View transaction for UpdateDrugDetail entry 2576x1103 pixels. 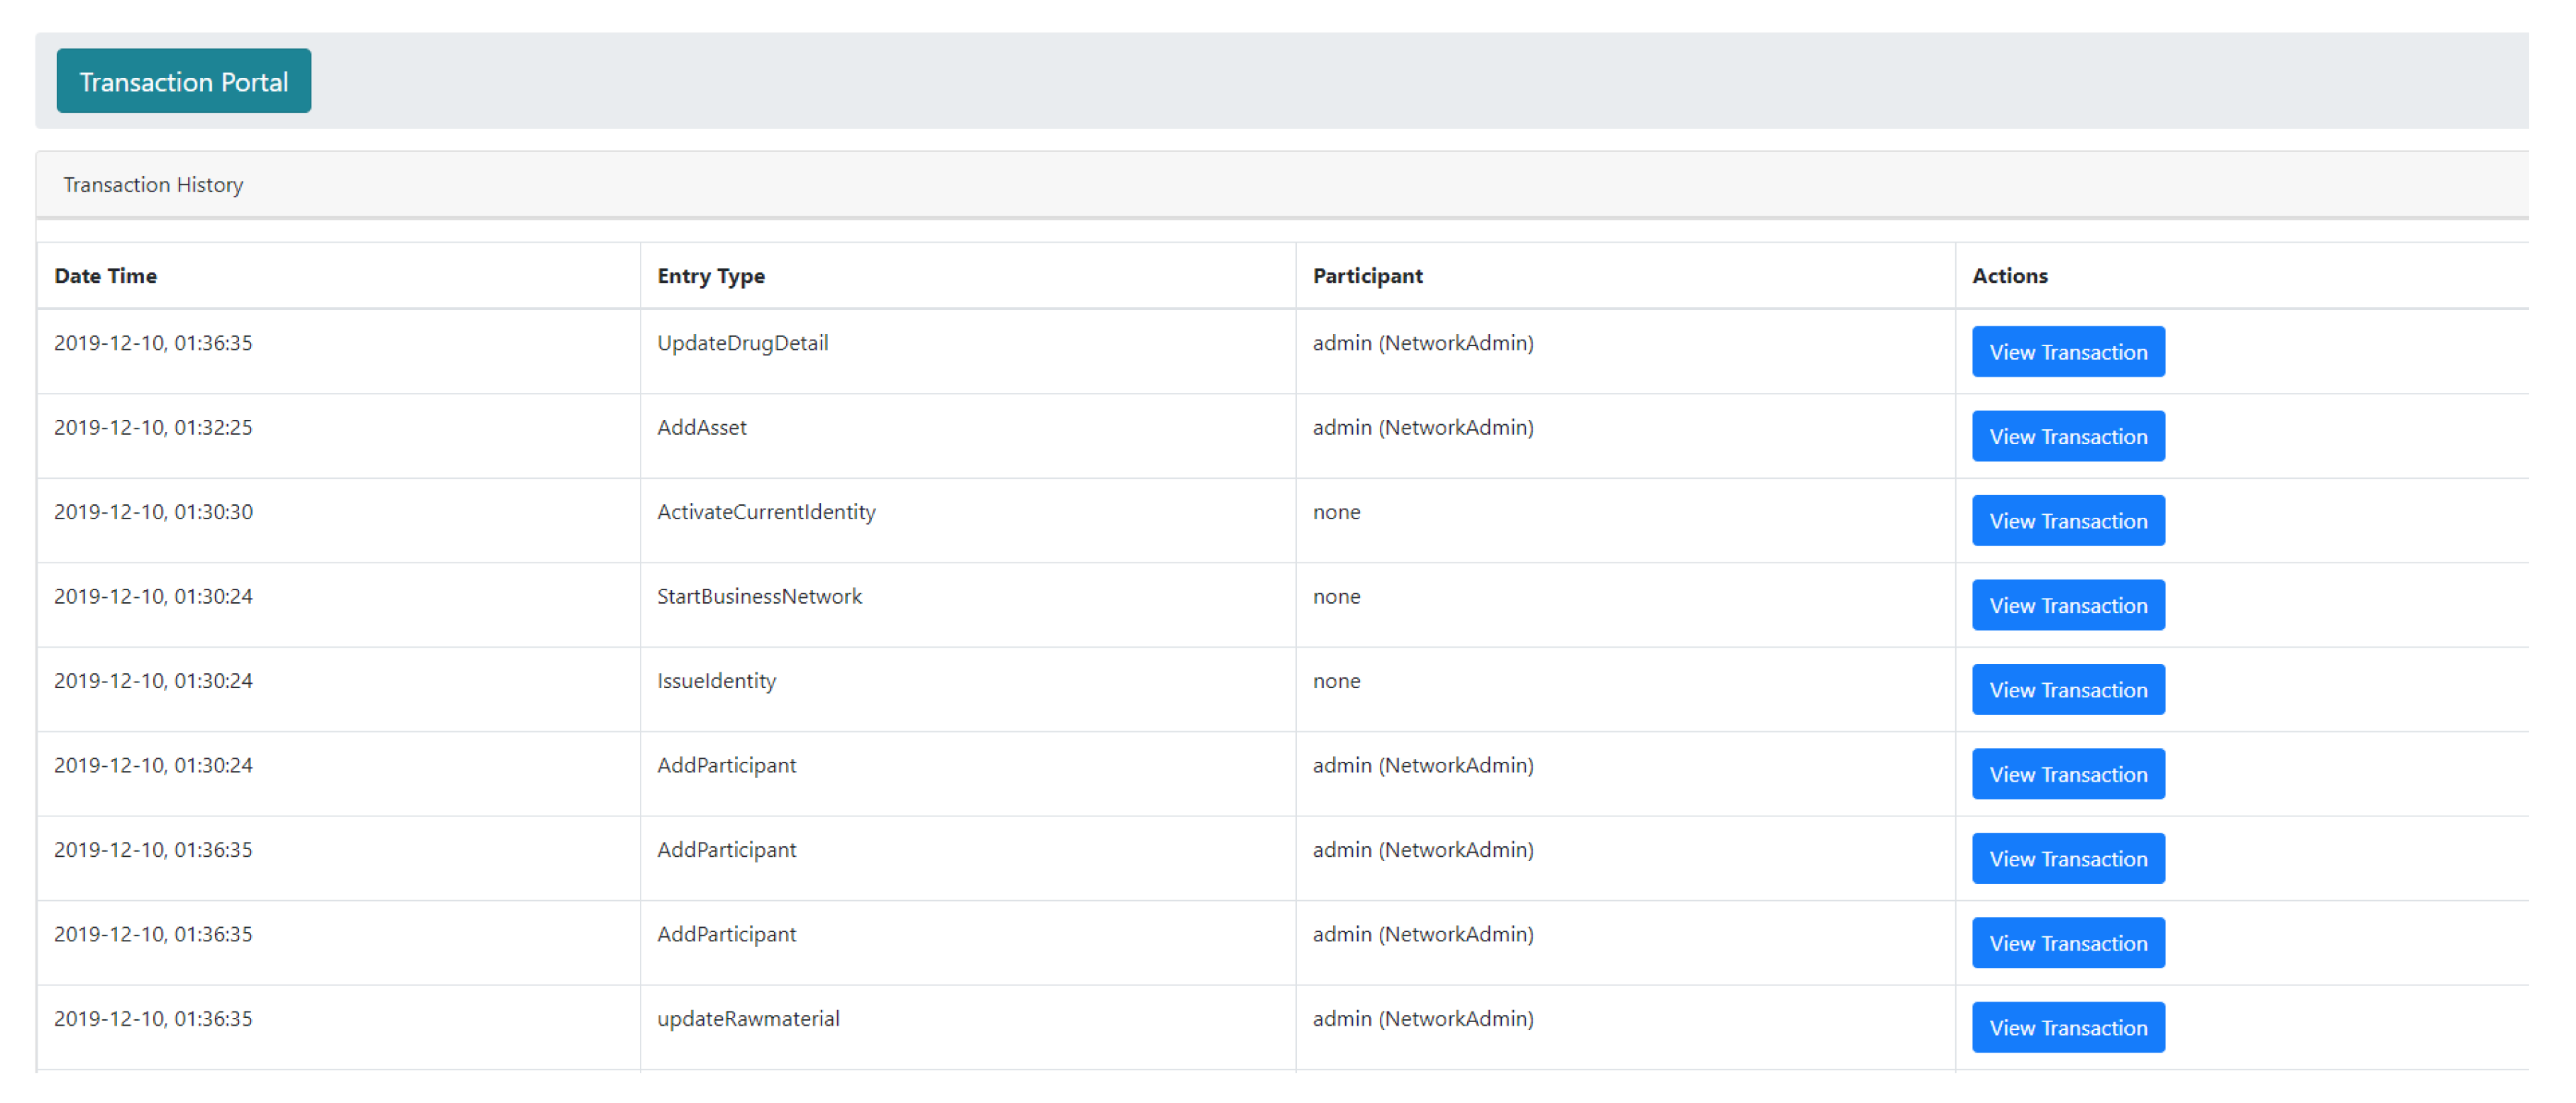2067,352
